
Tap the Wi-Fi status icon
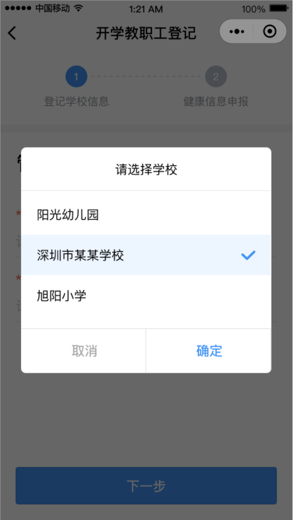click(79, 8)
